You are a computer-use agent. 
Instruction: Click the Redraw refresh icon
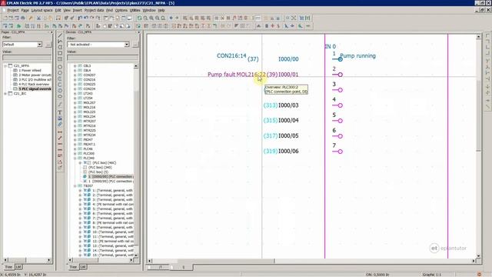click(139, 18)
